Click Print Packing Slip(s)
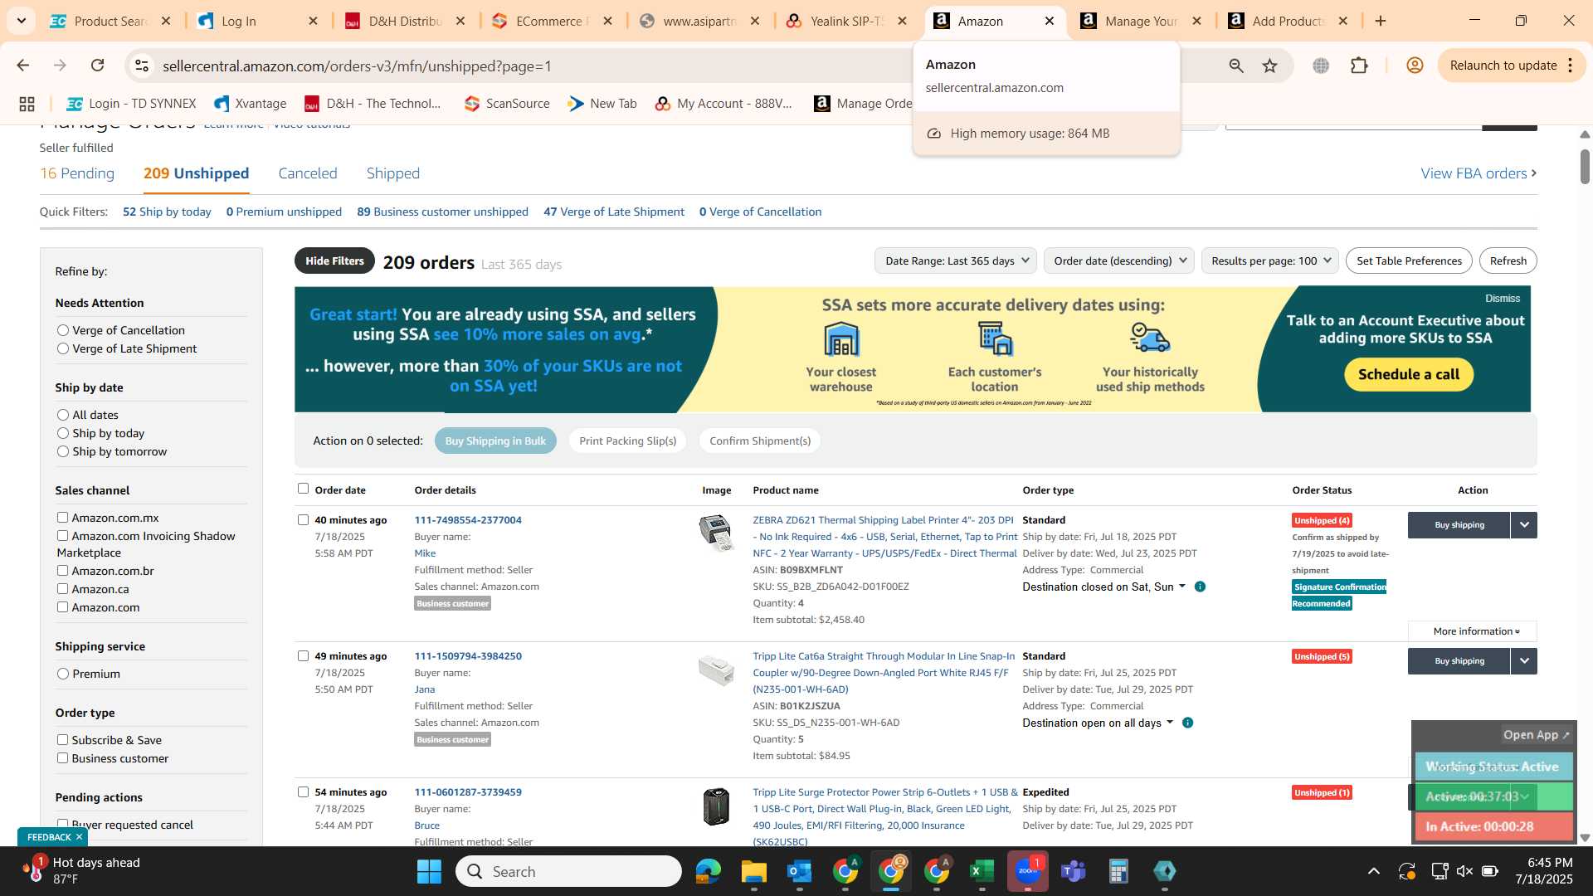Viewport: 1593px width, 896px height. pos(627,441)
